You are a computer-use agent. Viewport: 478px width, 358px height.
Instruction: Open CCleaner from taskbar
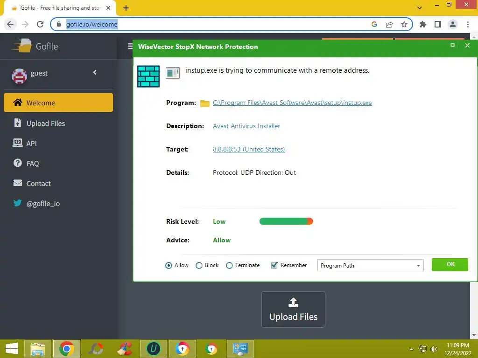click(125, 349)
